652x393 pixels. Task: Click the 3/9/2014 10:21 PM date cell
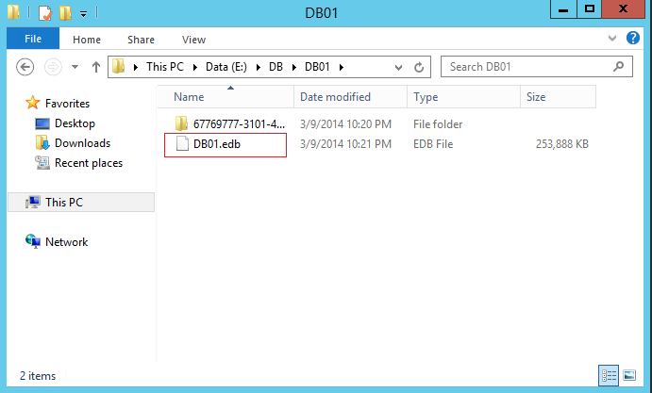pos(345,144)
